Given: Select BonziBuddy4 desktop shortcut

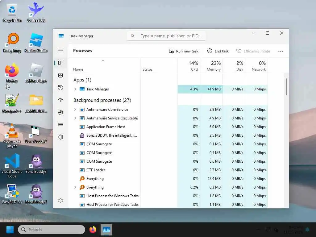Looking at the screenshot, I should tap(36, 194).
